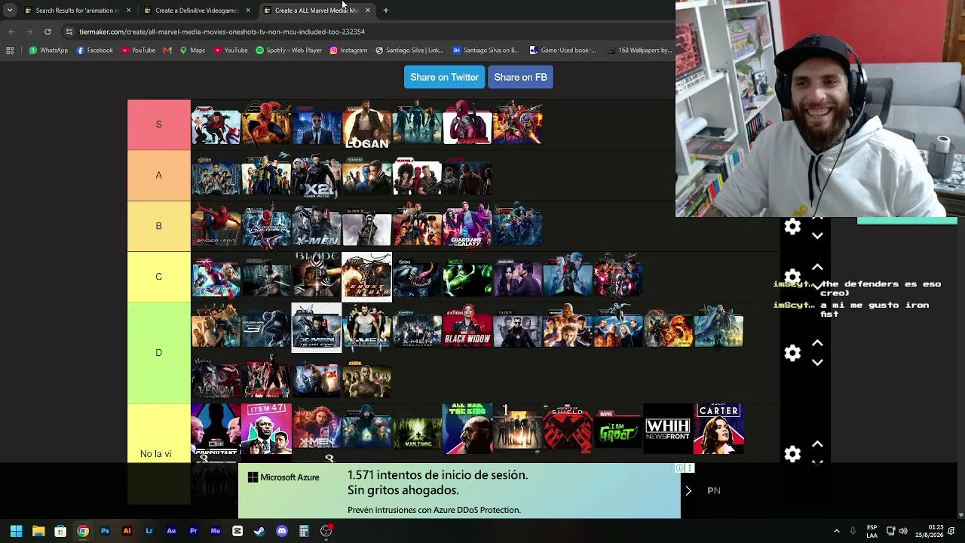The width and height of the screenshot is (965, 543).
Task: Move the No la vi tier up
Action: click(817, 444)
